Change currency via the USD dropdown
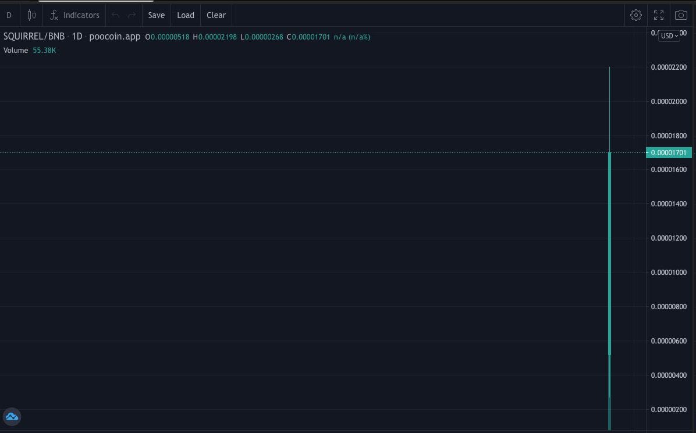The height and width of the screenshot is (433, 696). tap(668, 35)
